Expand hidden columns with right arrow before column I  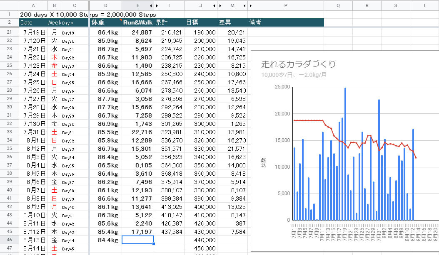coord(157,5)
